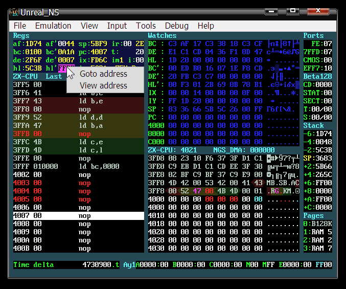Click memory dump row 4000
Viewport: 346px width, 289px height.
coord(223,199)
